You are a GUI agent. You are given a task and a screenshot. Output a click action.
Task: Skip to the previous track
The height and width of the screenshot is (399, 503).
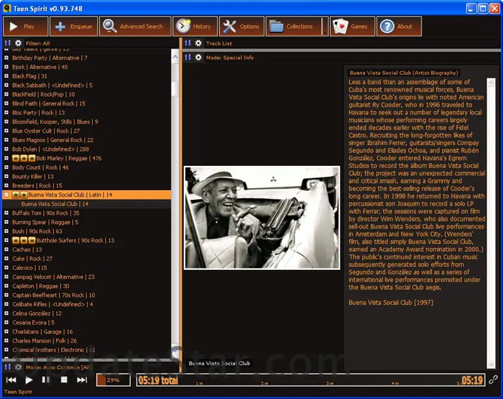coord(11,380)
